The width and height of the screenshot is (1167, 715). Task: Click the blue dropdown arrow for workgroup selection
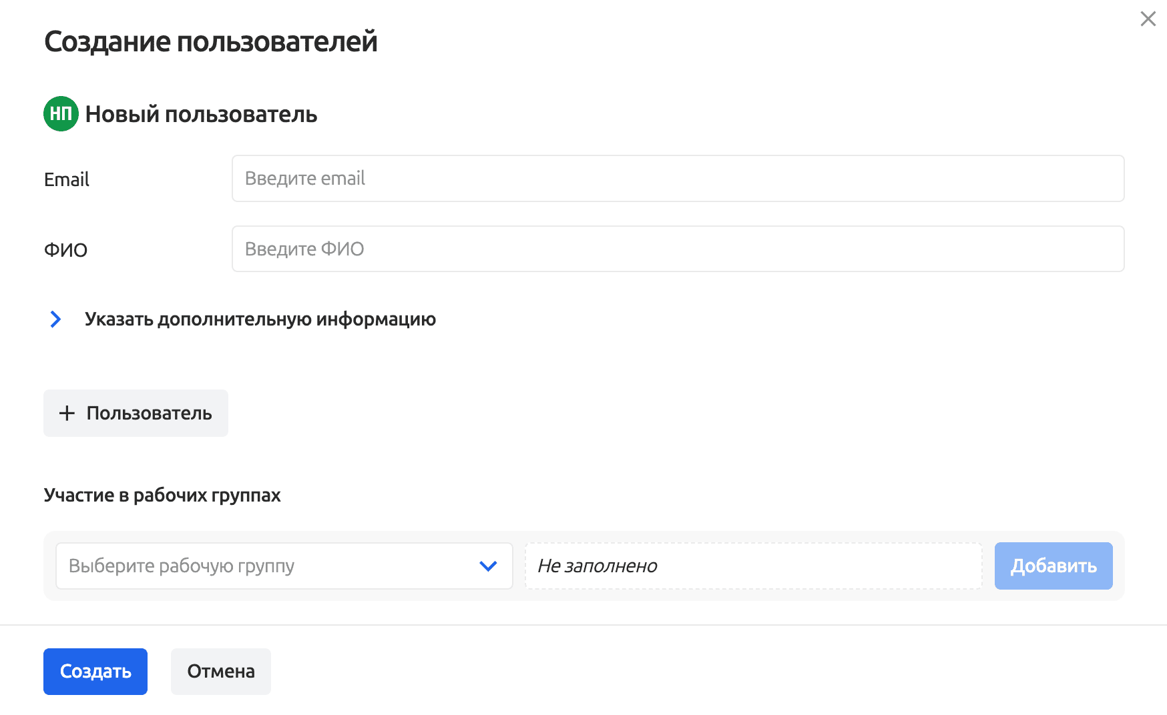pyautogui.click(x=487, y=566)
